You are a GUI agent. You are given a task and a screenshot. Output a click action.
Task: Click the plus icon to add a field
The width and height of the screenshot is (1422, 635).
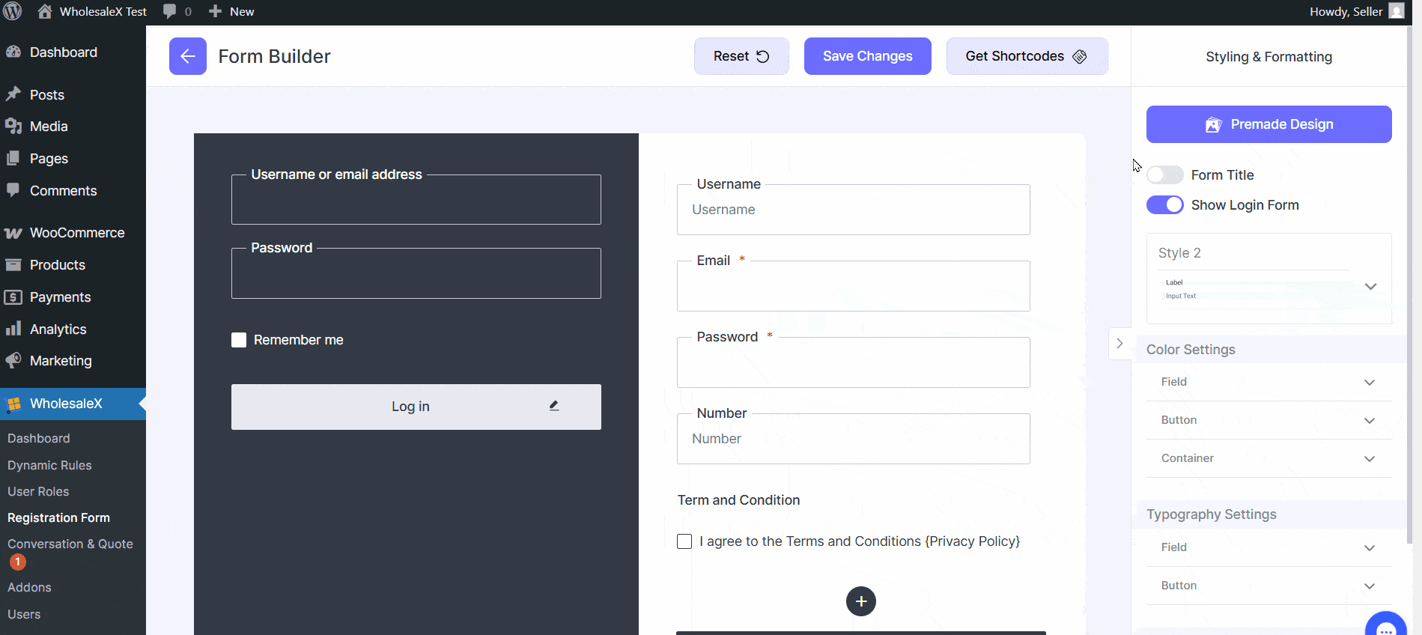coord(860,601)
